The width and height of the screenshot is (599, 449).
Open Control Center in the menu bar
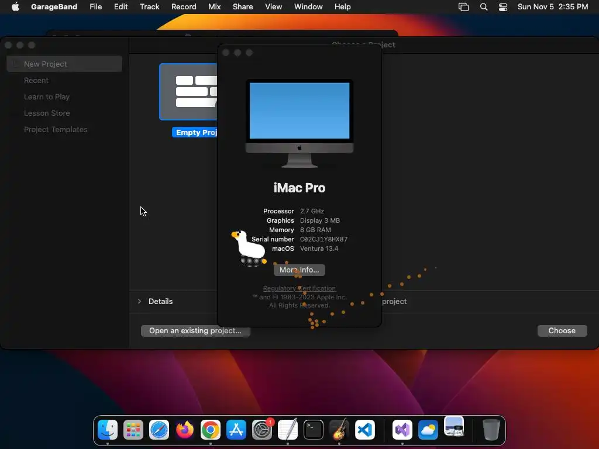click(503, 6)
